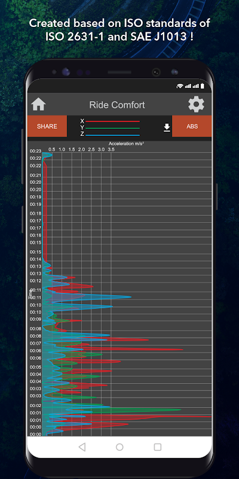Tap the SHARE button
The height and width of the screenshot is (479, 239).
(47, 126)
